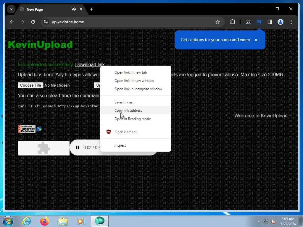Show hidden system tray icons
Screen dimensions: 303x227
tap(259, 222)
